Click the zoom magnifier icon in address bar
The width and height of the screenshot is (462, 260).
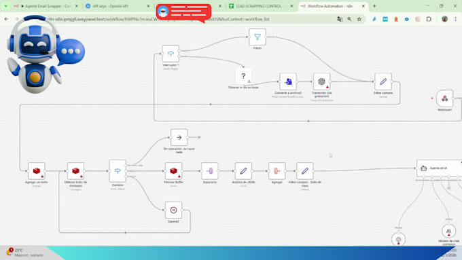point(349,19)
